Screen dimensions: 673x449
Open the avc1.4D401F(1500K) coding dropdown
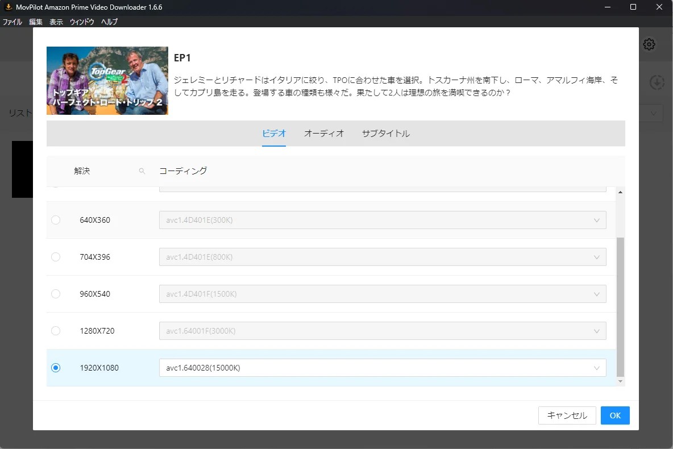[x=382, y=294]
